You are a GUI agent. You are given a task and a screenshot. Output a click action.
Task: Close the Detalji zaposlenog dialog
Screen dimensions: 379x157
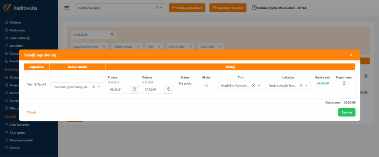[x=351, y=55]
